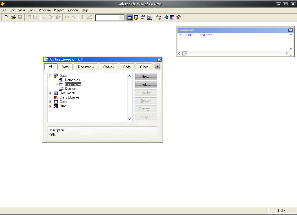Click the Modify Form ruler icon

(x=89, y=17)
